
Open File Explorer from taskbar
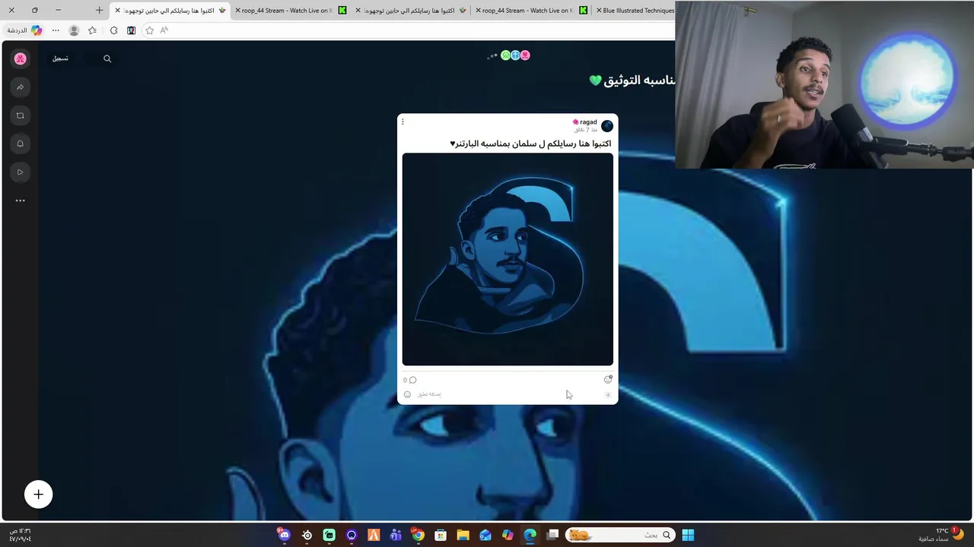click(463, 535)
